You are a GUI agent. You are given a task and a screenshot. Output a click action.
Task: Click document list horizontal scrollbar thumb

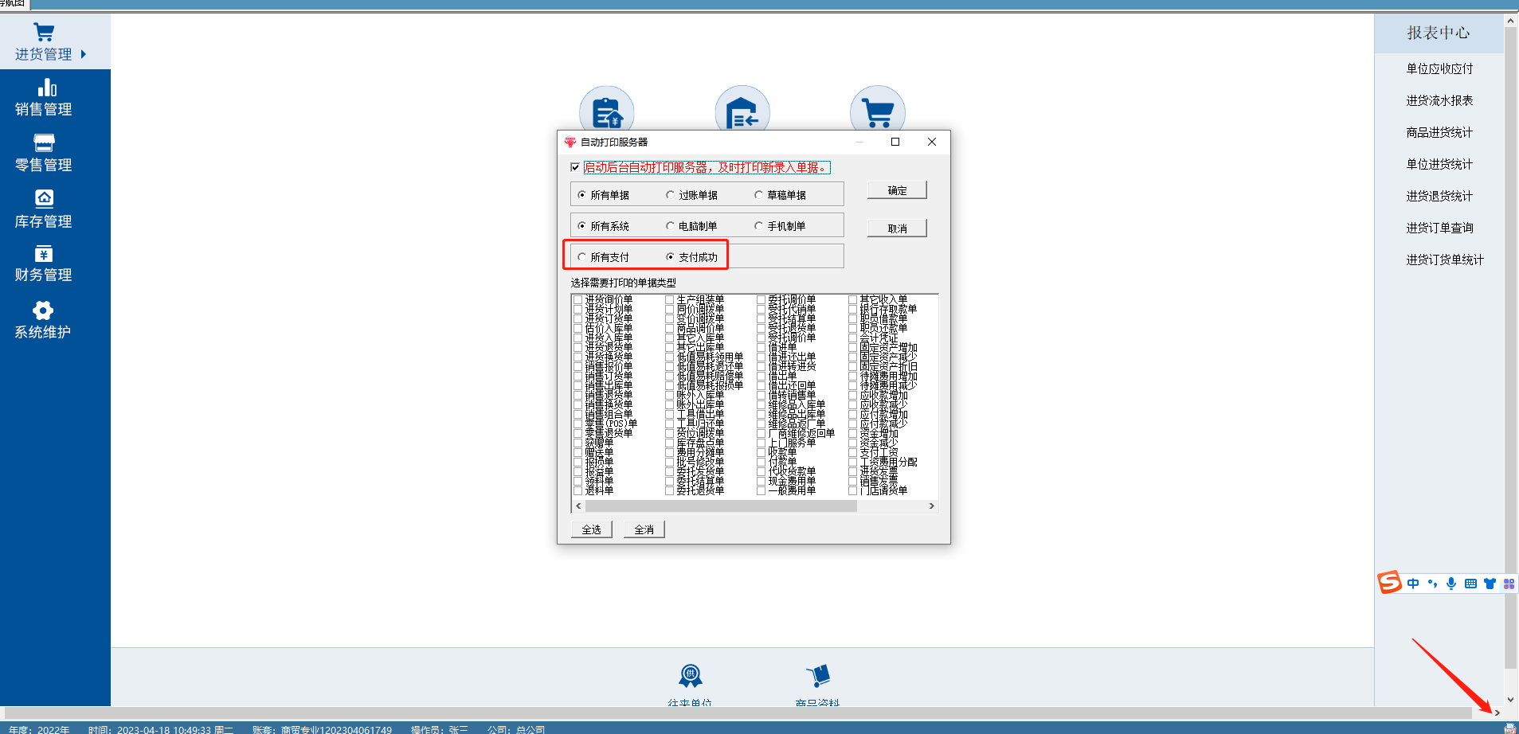pos(721,506)
